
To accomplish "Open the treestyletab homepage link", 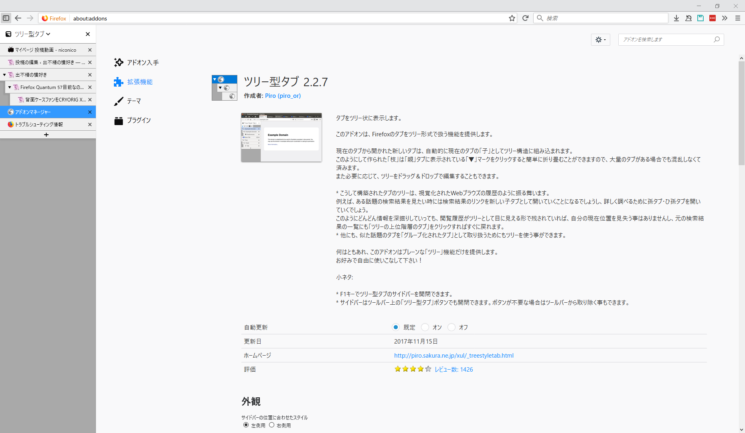I will click(x=453, y=356).
